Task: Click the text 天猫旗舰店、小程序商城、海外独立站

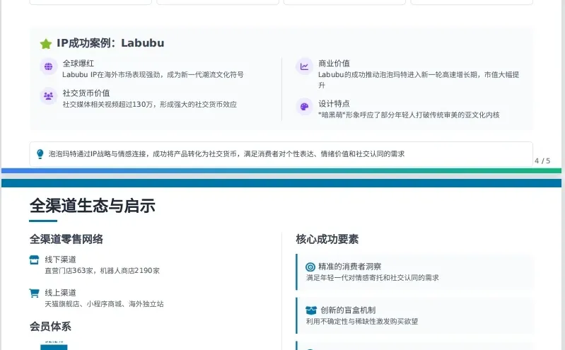Action: click(104, 304)
